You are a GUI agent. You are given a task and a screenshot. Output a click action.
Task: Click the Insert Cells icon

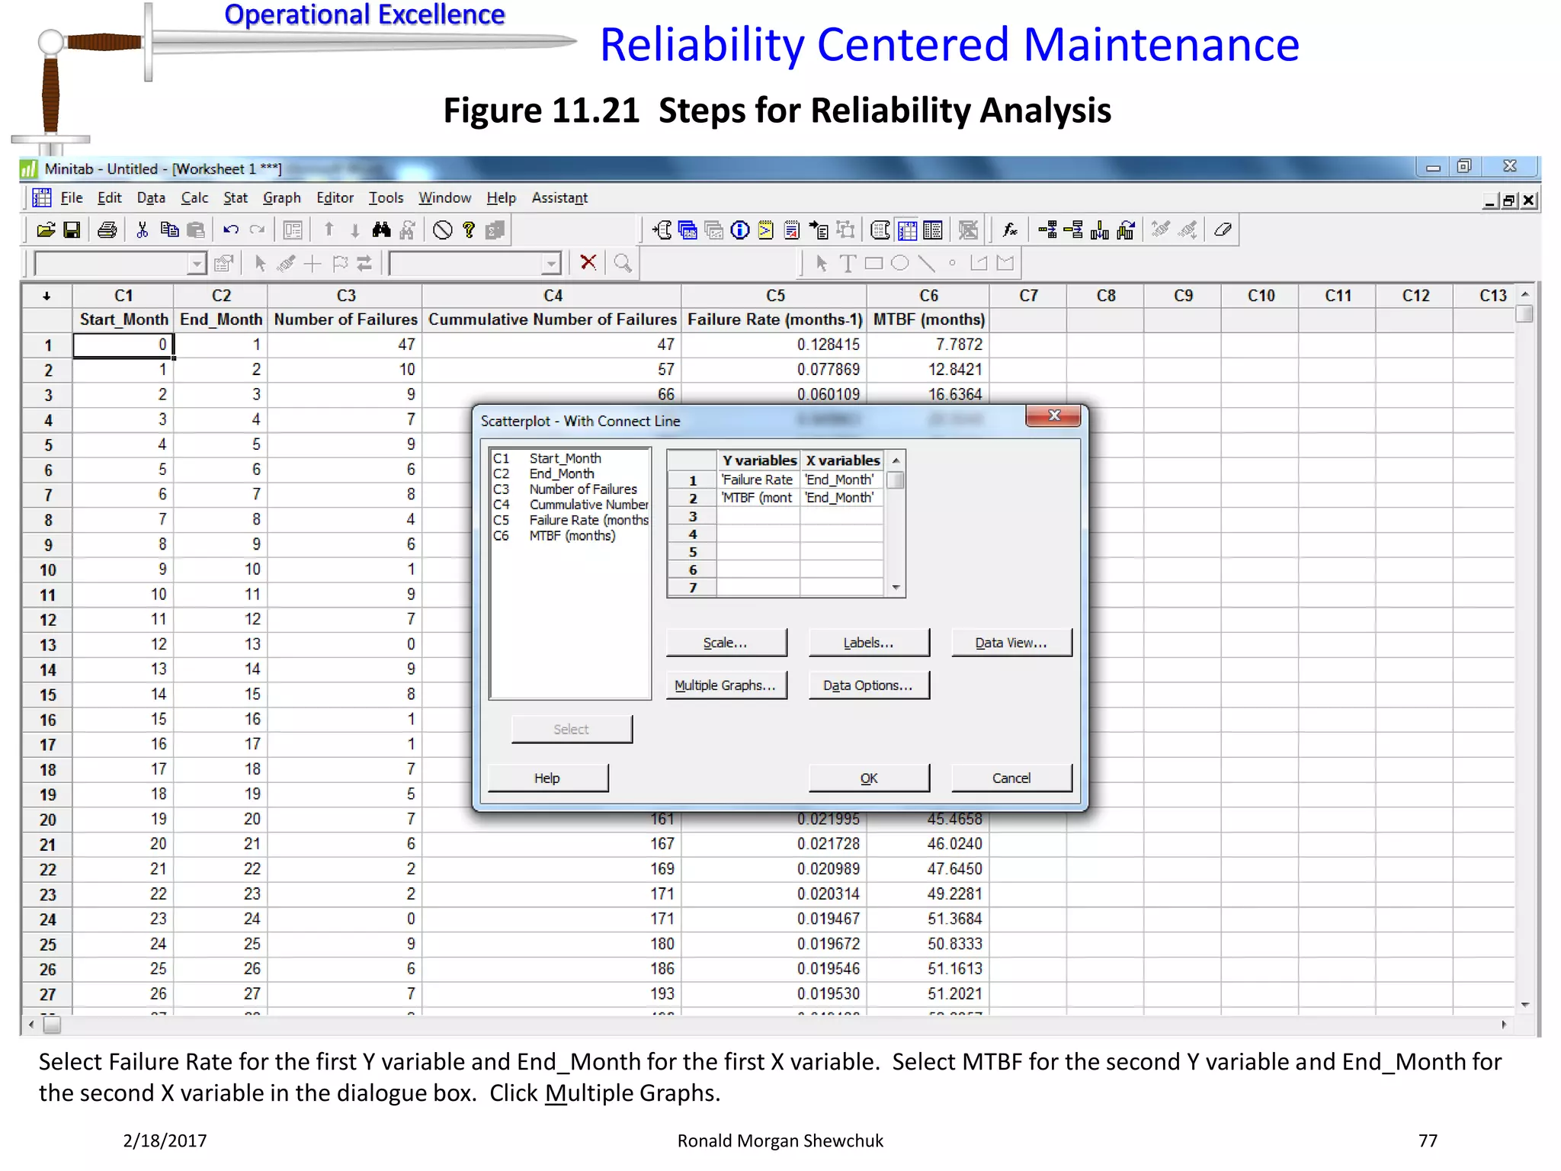(x=1047, y=230)
